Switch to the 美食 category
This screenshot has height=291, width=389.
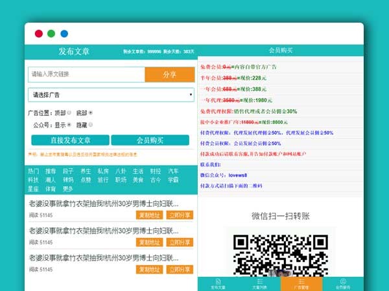click(x=138, y=180)
